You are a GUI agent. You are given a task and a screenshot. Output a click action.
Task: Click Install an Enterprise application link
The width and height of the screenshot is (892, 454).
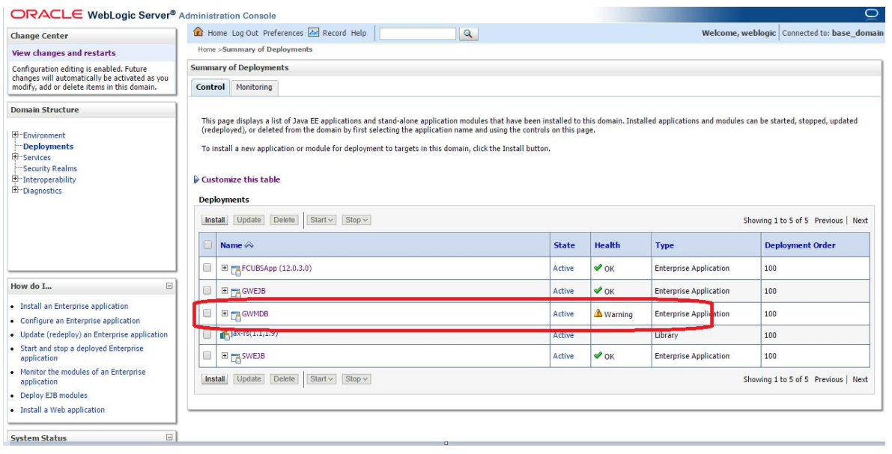[x=75, y=306]
